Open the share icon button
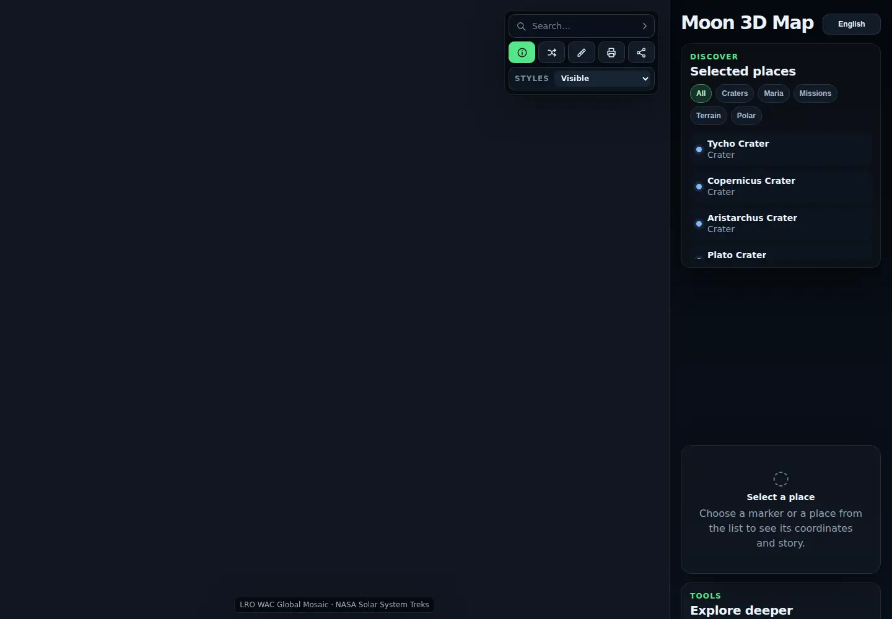Image resolution: width=892 pixels, height=619 pixels. pyautogui.click(x=641, y=53)
